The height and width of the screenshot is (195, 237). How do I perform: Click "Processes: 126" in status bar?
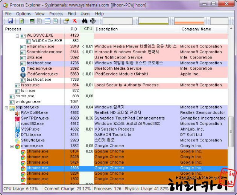click(x=108, y=189)
